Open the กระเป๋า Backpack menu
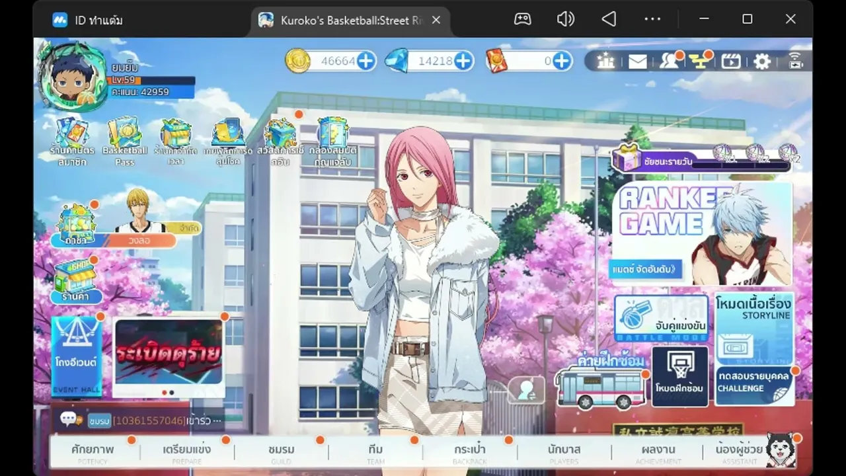Image resolution: width=846 pixels, height=476 pixels. pyautogui.click(x=470, y=452)
